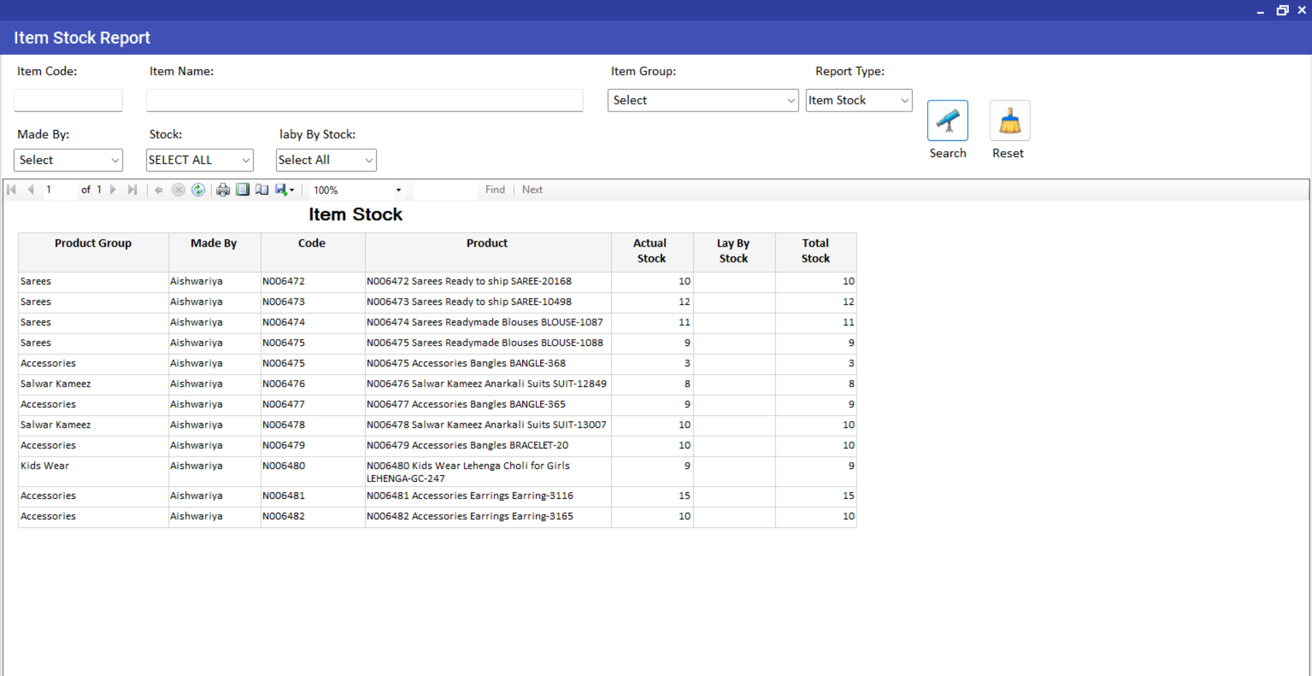
Task: Click the Find link
Action: pyautogui.click(x=495, y=190)
